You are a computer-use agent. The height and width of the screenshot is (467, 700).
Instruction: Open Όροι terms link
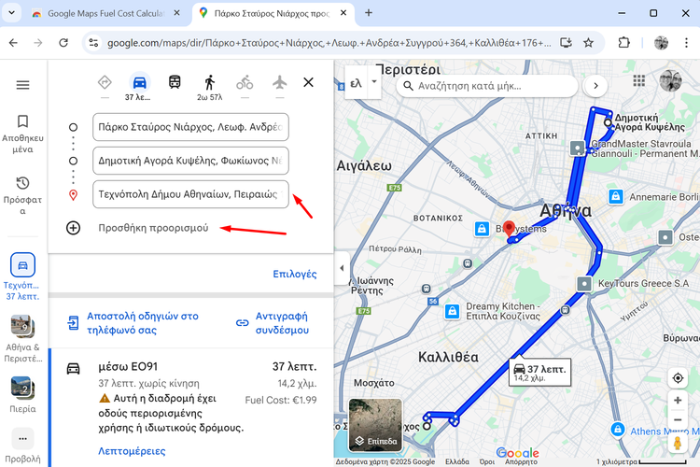486,461
